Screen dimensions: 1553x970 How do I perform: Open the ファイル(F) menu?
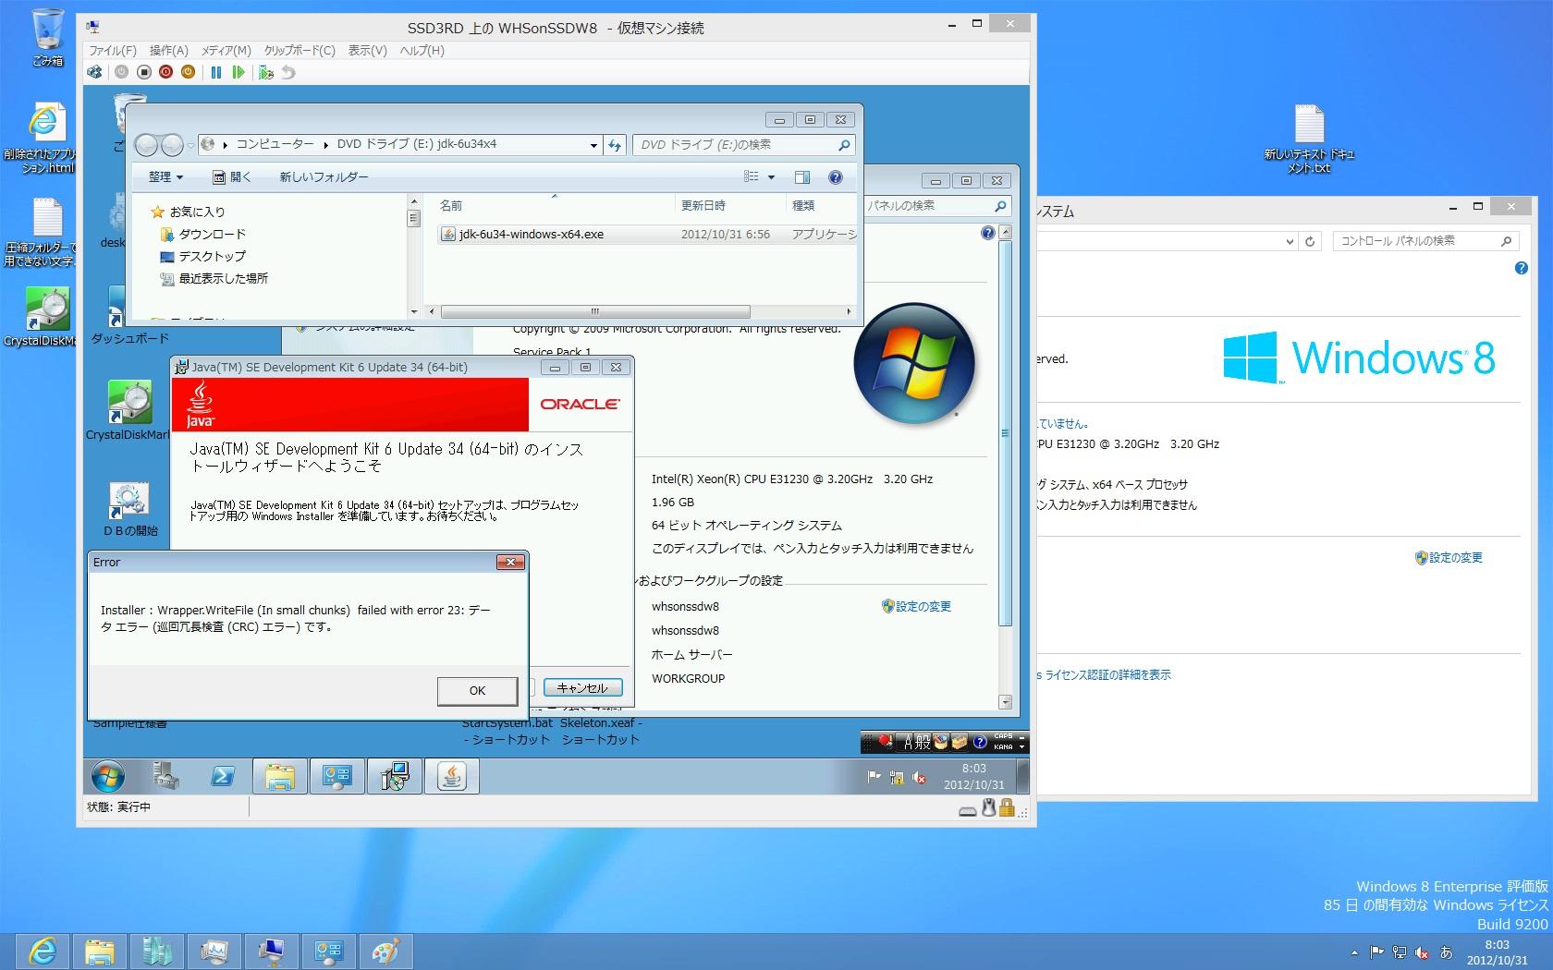pyautogui.click(x=113, y=51)
